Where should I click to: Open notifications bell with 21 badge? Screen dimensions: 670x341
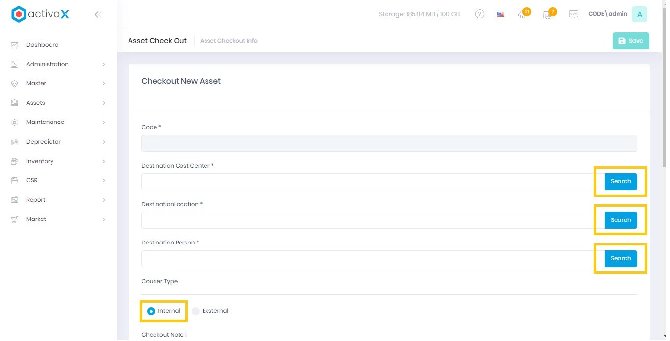522,14
